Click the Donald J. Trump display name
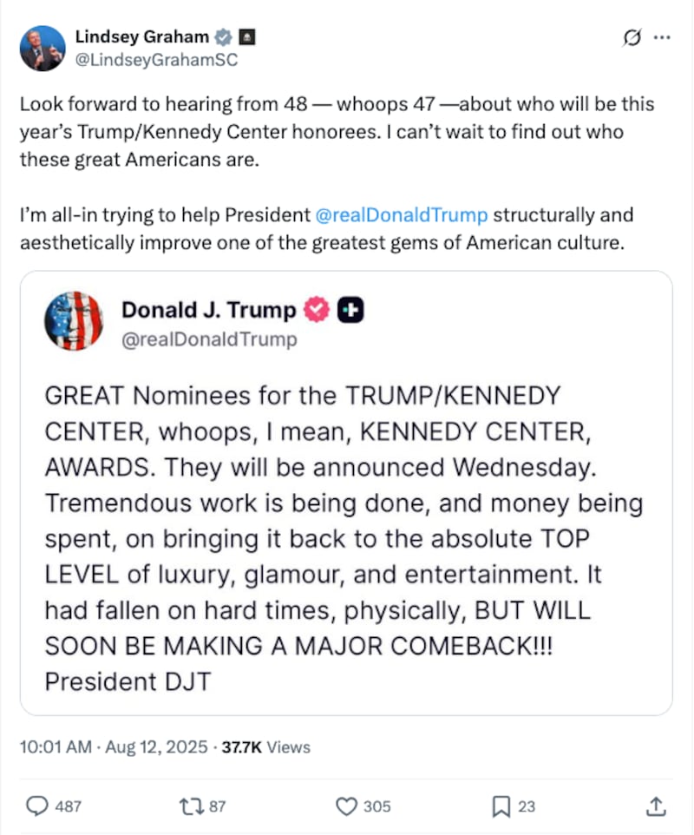Screen dimensions: 694x835 point(208,309)
